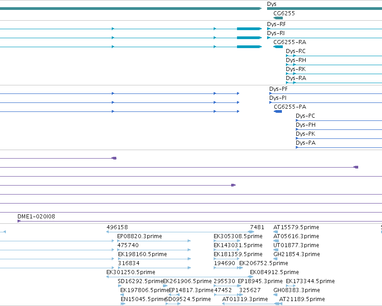
Task: Select the Dys-RC transcript label
Action: pos(296,51)
